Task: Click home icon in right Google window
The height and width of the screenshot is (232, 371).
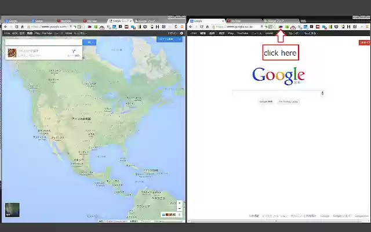Action: point(208,27)
